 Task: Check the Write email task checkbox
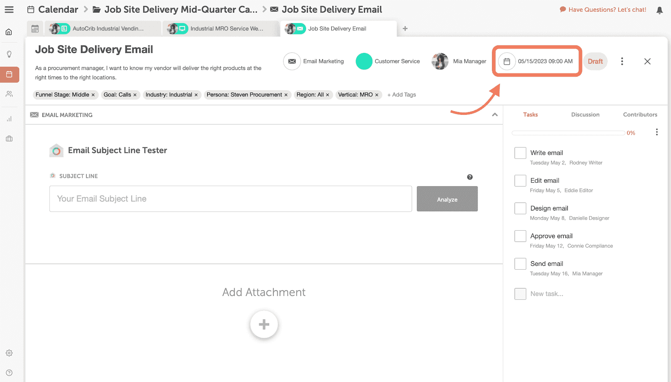point(520,153)
